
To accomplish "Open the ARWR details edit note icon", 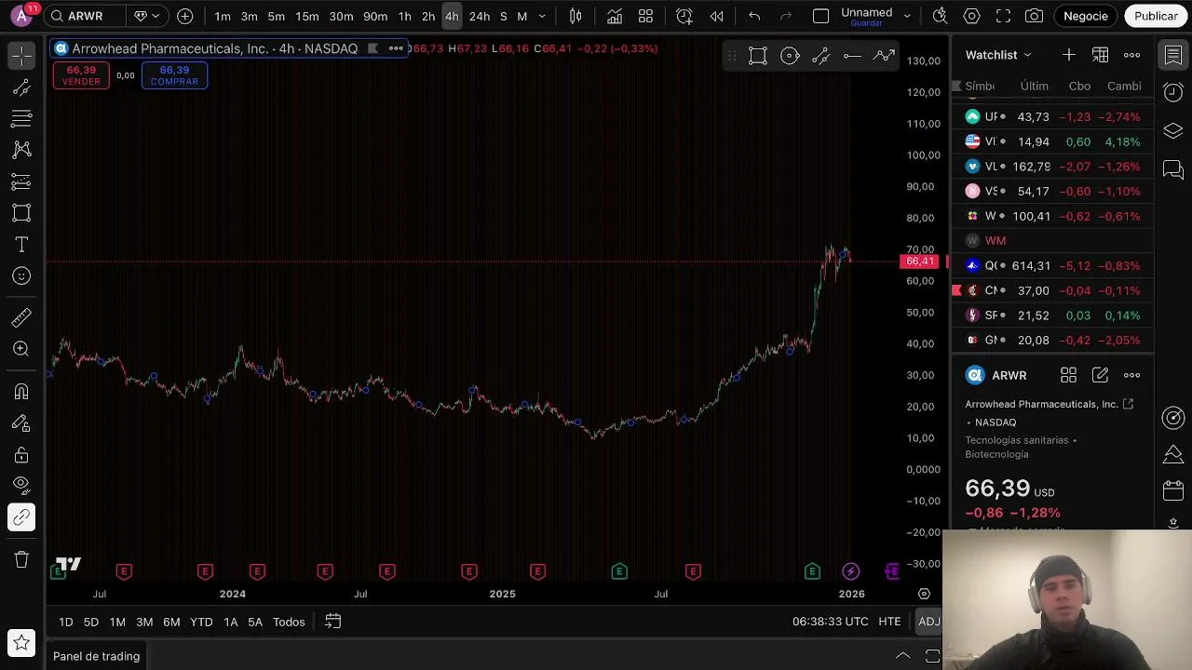I will click(1100, 375).
